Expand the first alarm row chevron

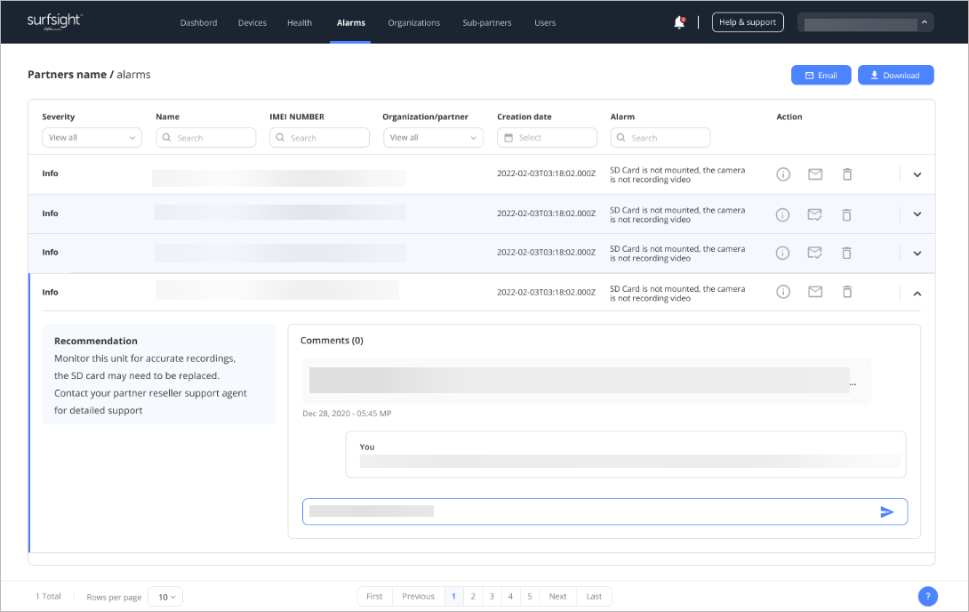[917, 175]
